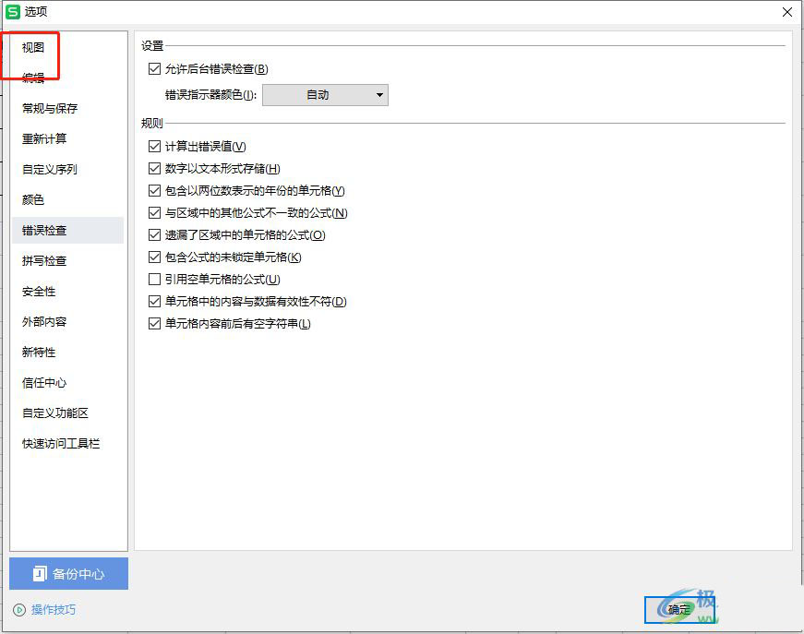
Task: Switch to 安全性 category
Action: point(39,292)
